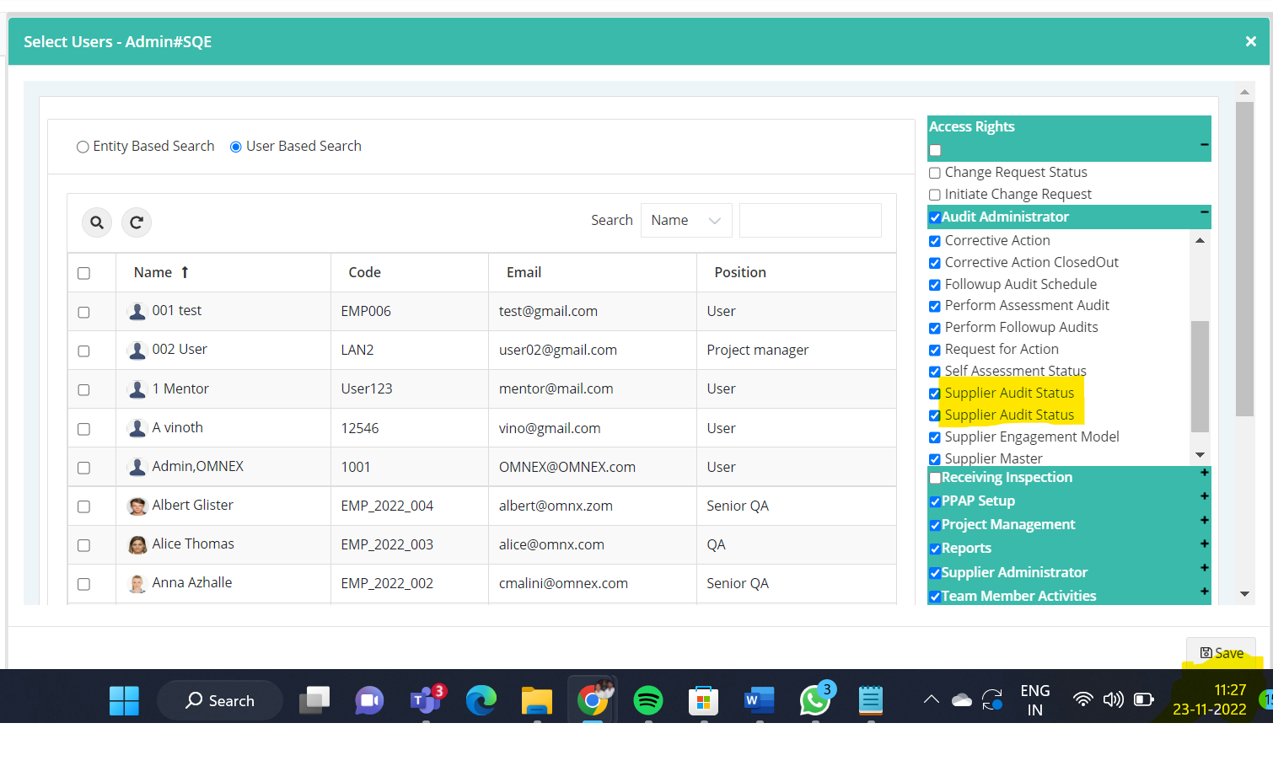
Task: Click the volume speaker tray icon
Action: (x=1114, y=699)
